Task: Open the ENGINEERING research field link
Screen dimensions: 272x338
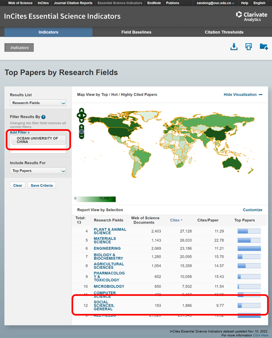Action: pyautogui.click(x=107, y=249)
